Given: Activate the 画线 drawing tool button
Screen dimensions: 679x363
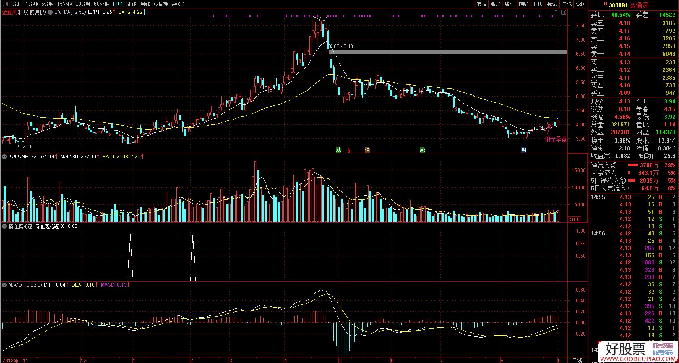Looking at the screenshot, I should [524, 4].
